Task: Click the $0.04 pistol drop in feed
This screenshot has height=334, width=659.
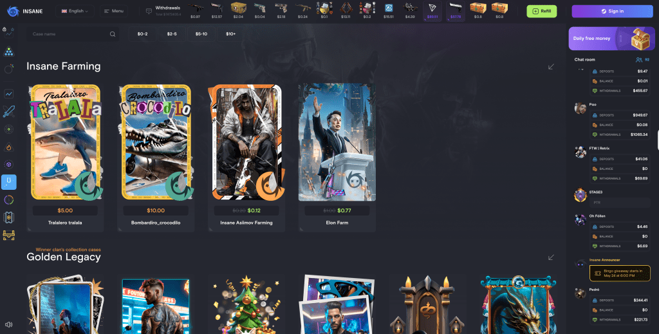Action: point(260,11)
